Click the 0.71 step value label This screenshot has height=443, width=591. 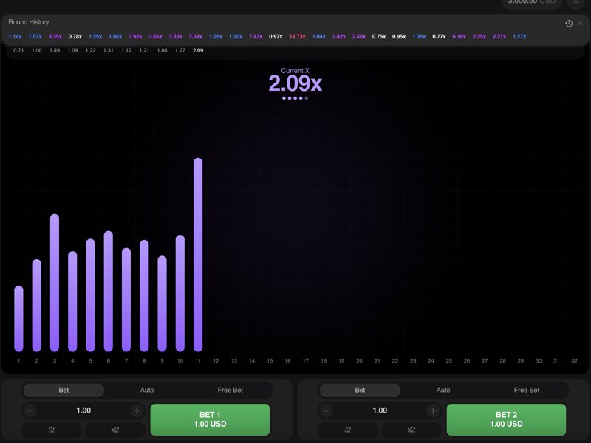(x=18, y=50)
